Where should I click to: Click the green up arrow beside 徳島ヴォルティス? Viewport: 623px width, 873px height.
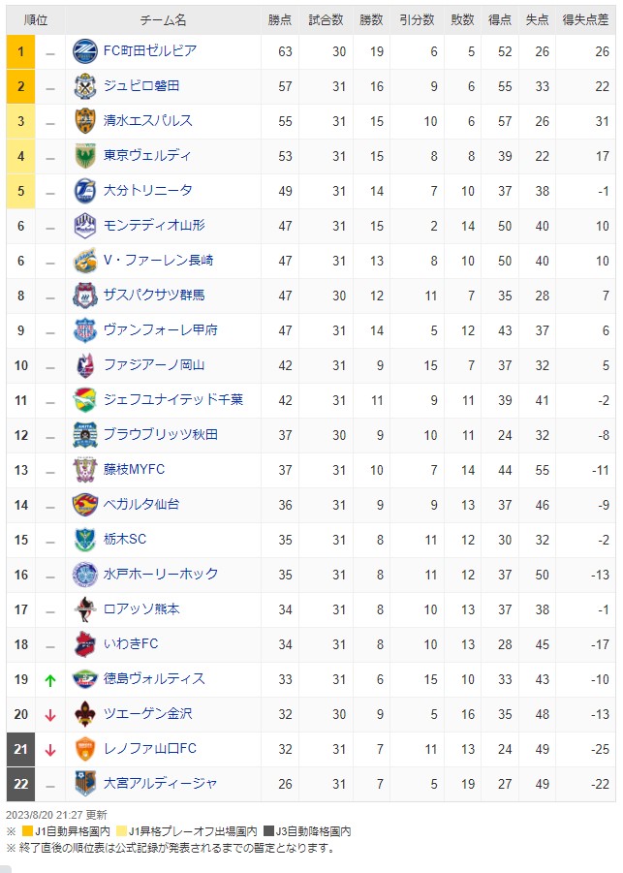pyautogui.click(x=50, y=680)
